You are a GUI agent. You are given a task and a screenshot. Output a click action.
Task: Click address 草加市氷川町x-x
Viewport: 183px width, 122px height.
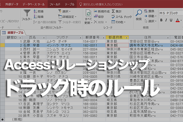(x=143, y=100)
